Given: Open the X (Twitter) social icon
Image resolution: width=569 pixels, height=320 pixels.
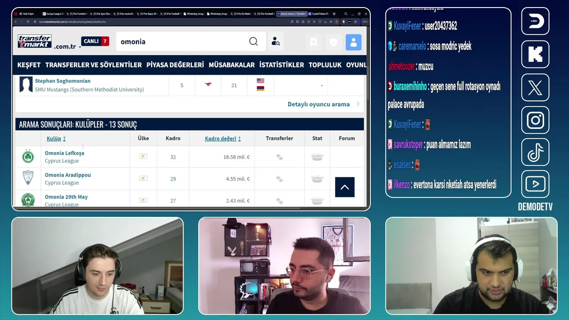Looking at the screenshot, I should click(535, 88).
